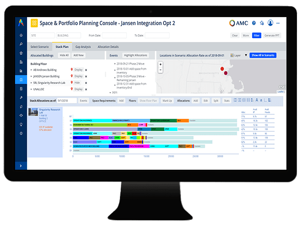Viewport: 301px width, 226px height.
Task: Click the yellow console module icon beside the title
Action: point(34,23)
